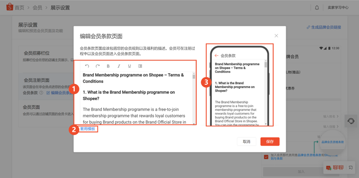359x178 pixels.
Task: Click the 加入 button in background preview
Action: [x=301, y=171]
